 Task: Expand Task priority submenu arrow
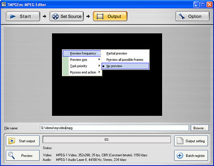[x=99, y=65]
